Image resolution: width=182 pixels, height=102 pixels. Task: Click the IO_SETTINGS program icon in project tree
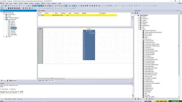coord(6,14)
